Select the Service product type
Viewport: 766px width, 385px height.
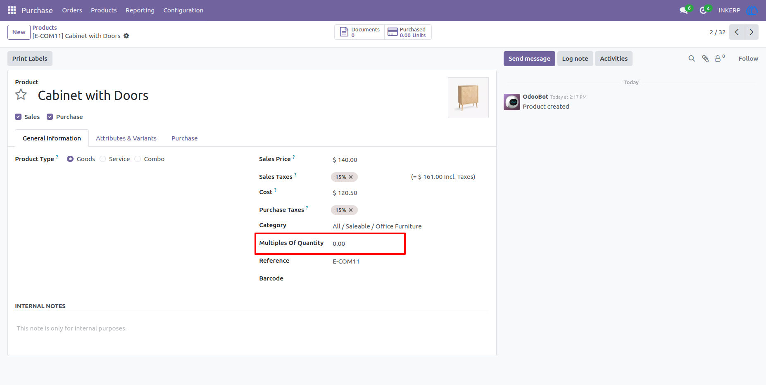(x=103, y=159)
